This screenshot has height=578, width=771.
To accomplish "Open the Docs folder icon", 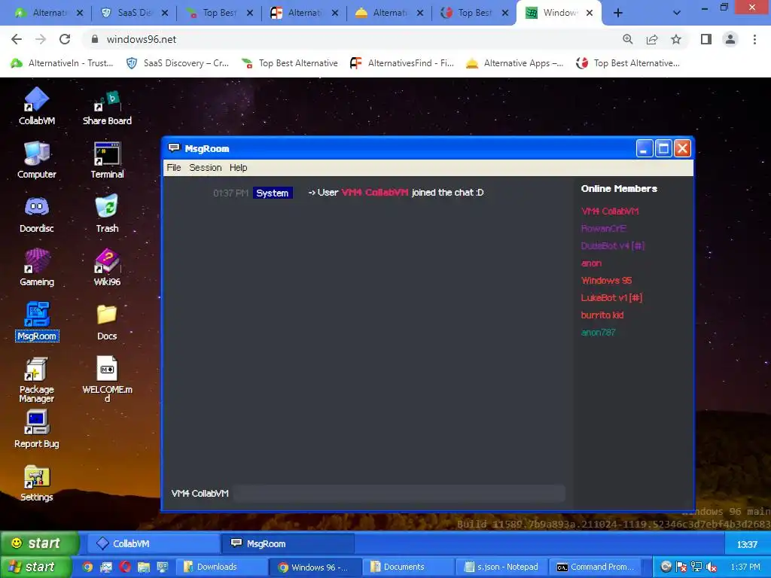I will click(107, 322).
